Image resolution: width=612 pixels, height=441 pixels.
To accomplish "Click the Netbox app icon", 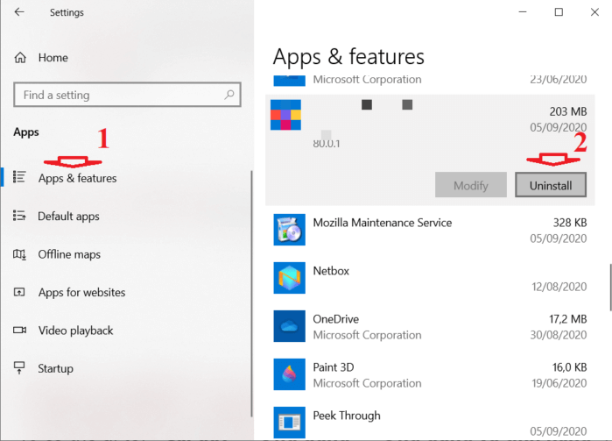I will pos(289,278).
